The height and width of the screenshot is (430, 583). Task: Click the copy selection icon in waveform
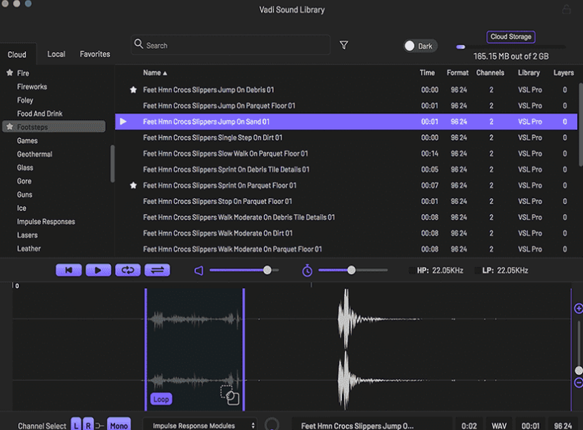click(230, 395)
